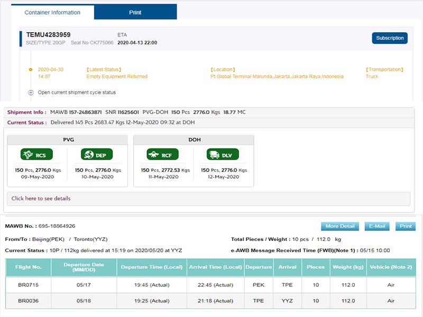Click the DLV delivered truck icon
Viewport: 423px width, 317px height.
point(223,155)
